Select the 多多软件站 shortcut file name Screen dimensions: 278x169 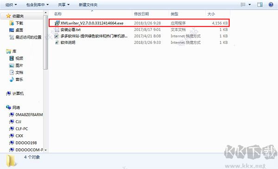(94, 36)
